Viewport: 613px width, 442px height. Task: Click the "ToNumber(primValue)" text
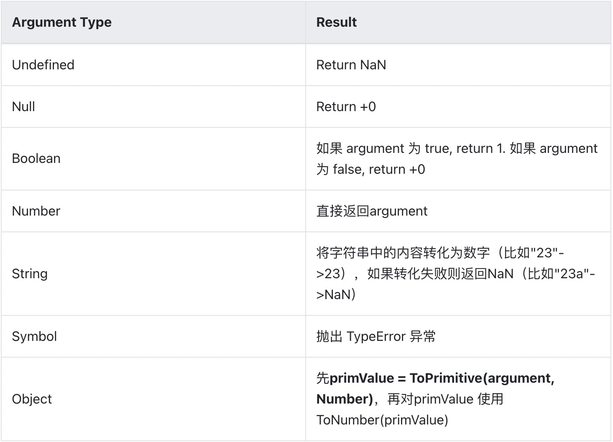(382, 420)
